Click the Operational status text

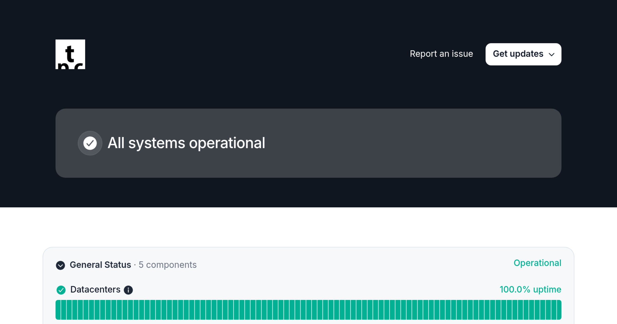click(537, 263)
